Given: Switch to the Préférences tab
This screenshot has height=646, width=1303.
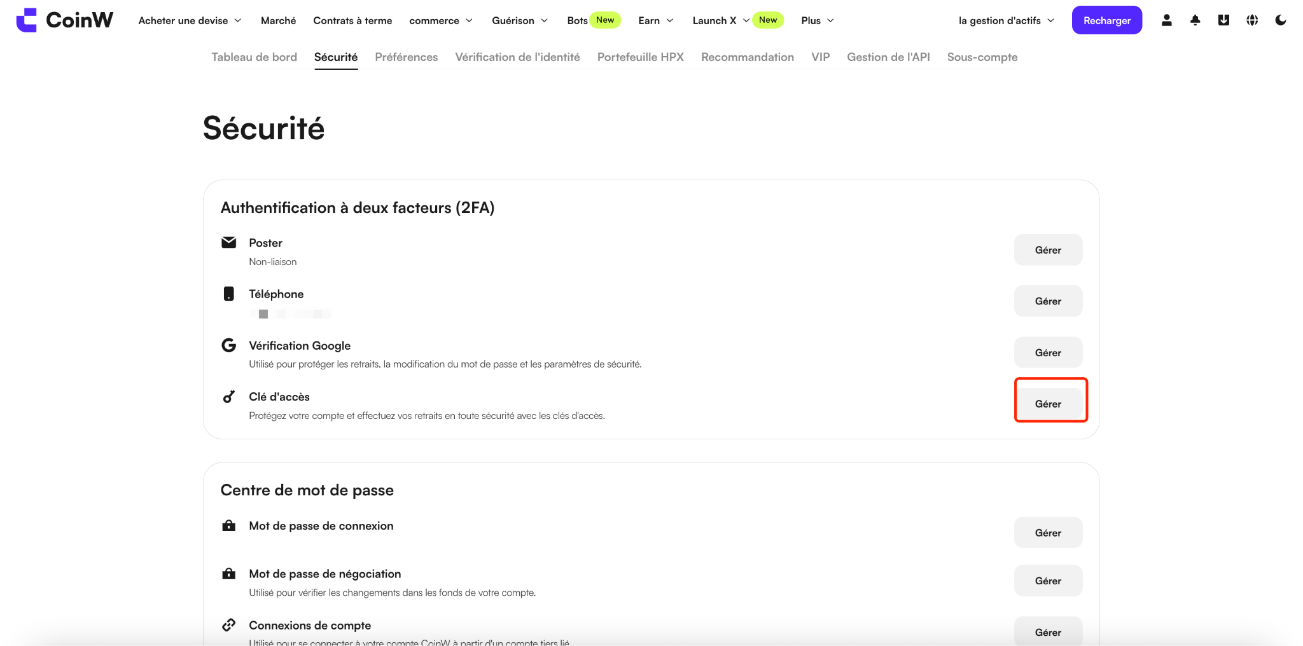Looking at the screenshot, I should [x=407, y=57].
